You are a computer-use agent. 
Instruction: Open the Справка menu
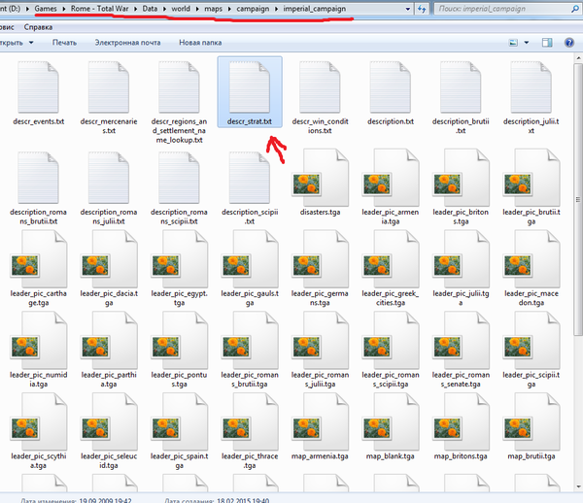coord(38,27)
